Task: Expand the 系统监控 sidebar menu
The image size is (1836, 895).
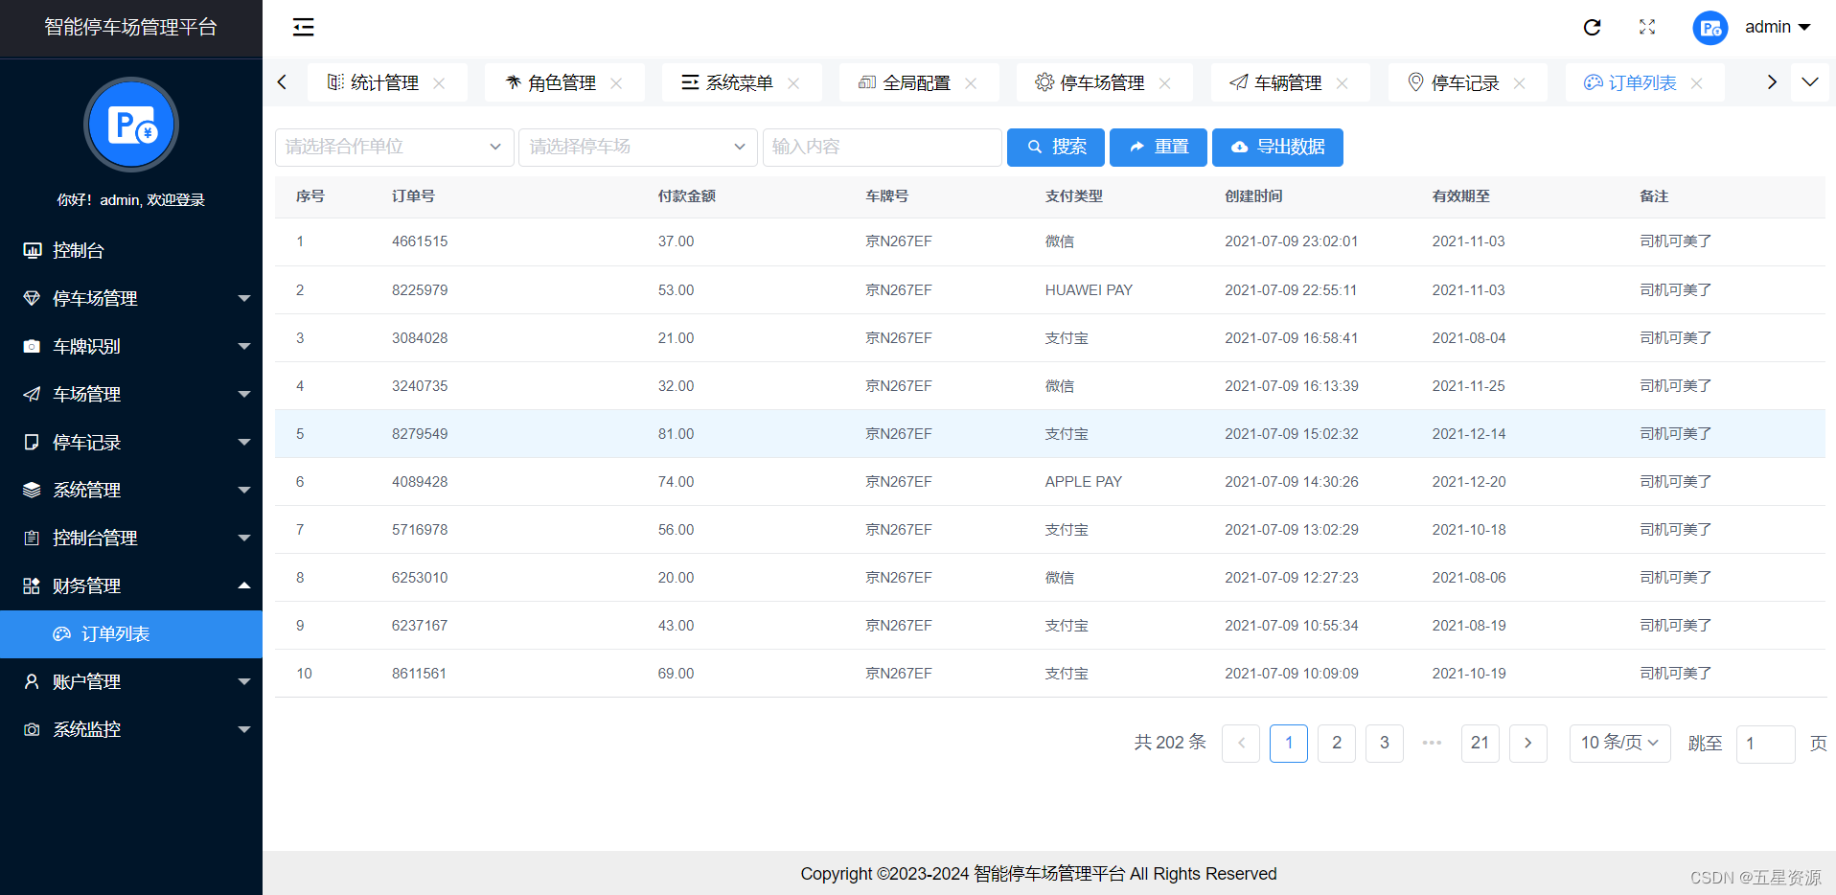Action: pyautogui.click(x=131, y=729)
